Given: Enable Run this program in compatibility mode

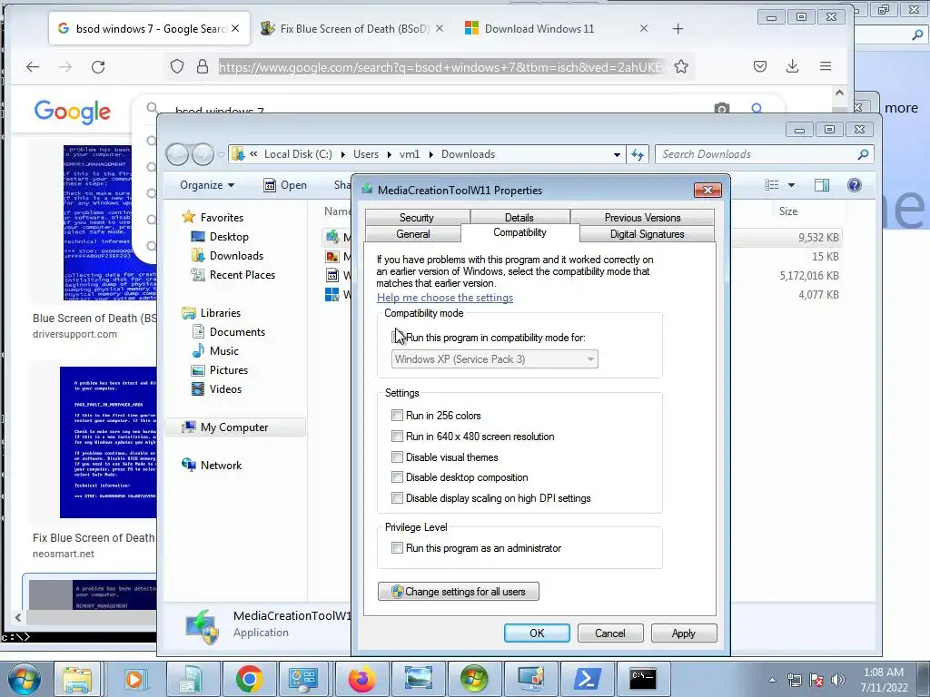Looking at the screenshot, I should click(x=397, y=338).
